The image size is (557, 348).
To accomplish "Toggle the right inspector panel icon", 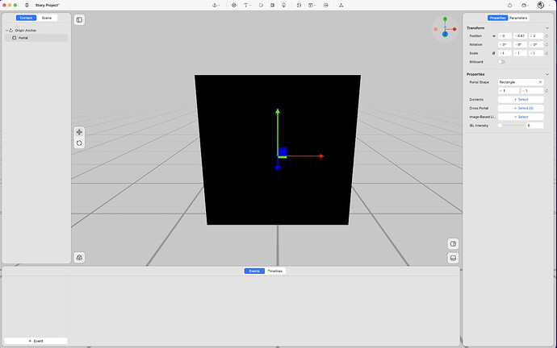I will pyautogui.click(x=453, y=244).
